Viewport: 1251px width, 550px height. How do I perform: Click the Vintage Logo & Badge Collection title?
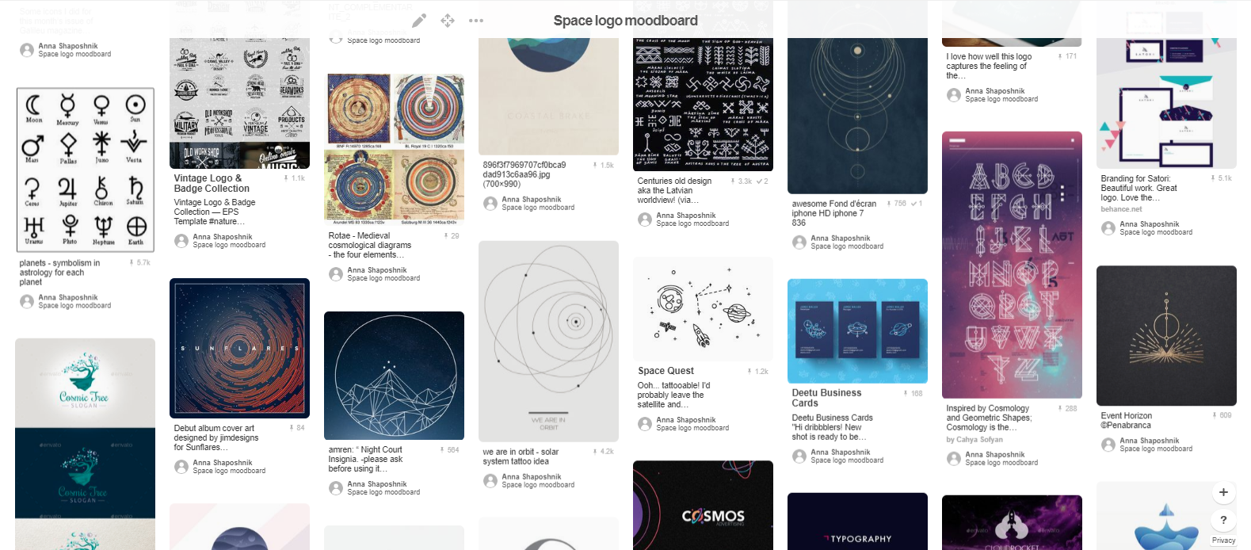[212, 183]
